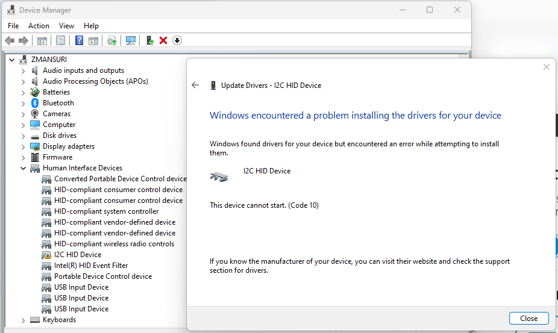The height and width of the screenshot is (333, 558).
Task: Click Scan for hardware changes icon
Action: [130, 40]
